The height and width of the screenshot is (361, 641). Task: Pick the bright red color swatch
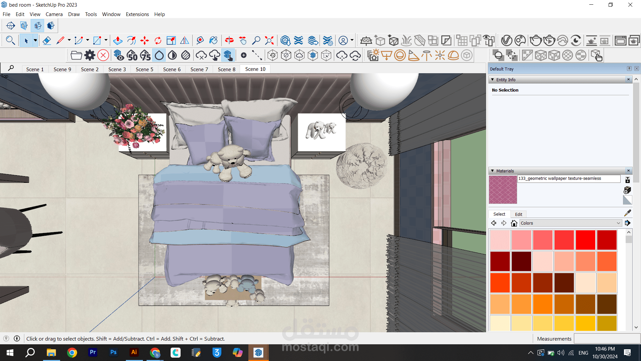pos(585,240)
